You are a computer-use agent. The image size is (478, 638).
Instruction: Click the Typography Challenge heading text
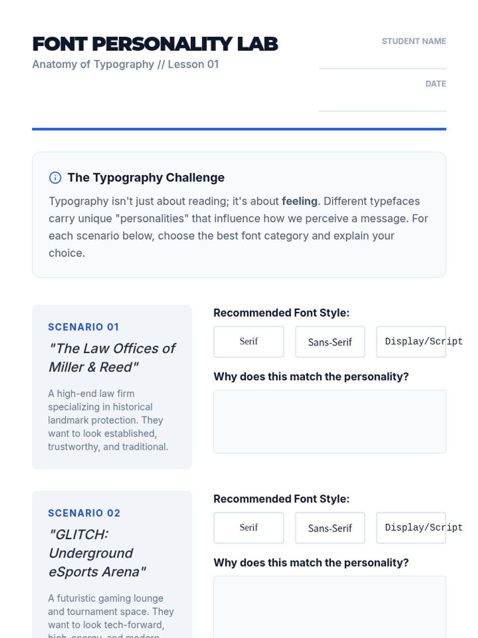[x=146, y=177]
